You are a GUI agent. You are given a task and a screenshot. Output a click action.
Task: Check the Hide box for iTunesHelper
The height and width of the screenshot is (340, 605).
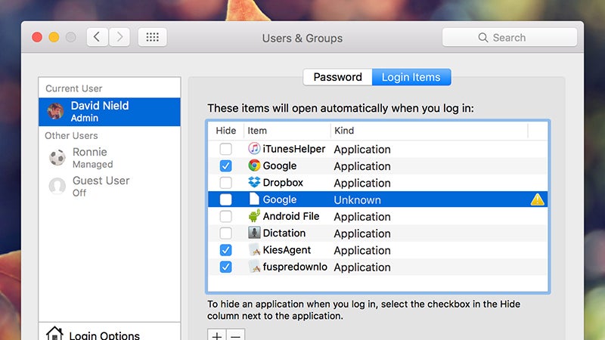(225, 149)
